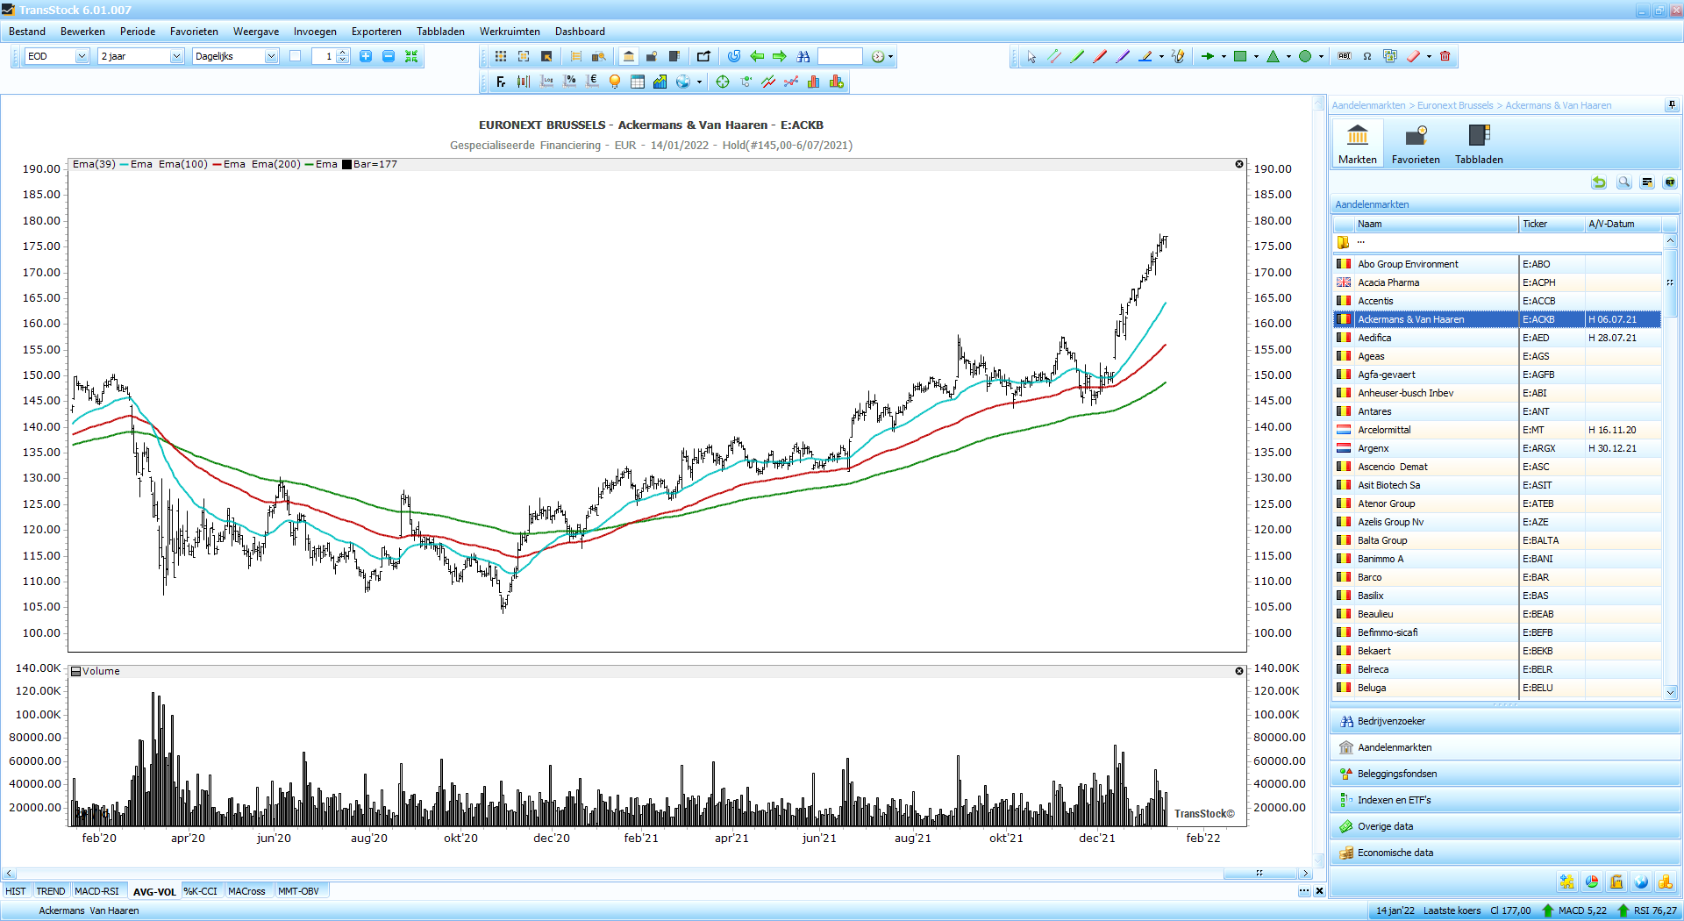Click the red trash delete drawings icon

(1445, 56)
